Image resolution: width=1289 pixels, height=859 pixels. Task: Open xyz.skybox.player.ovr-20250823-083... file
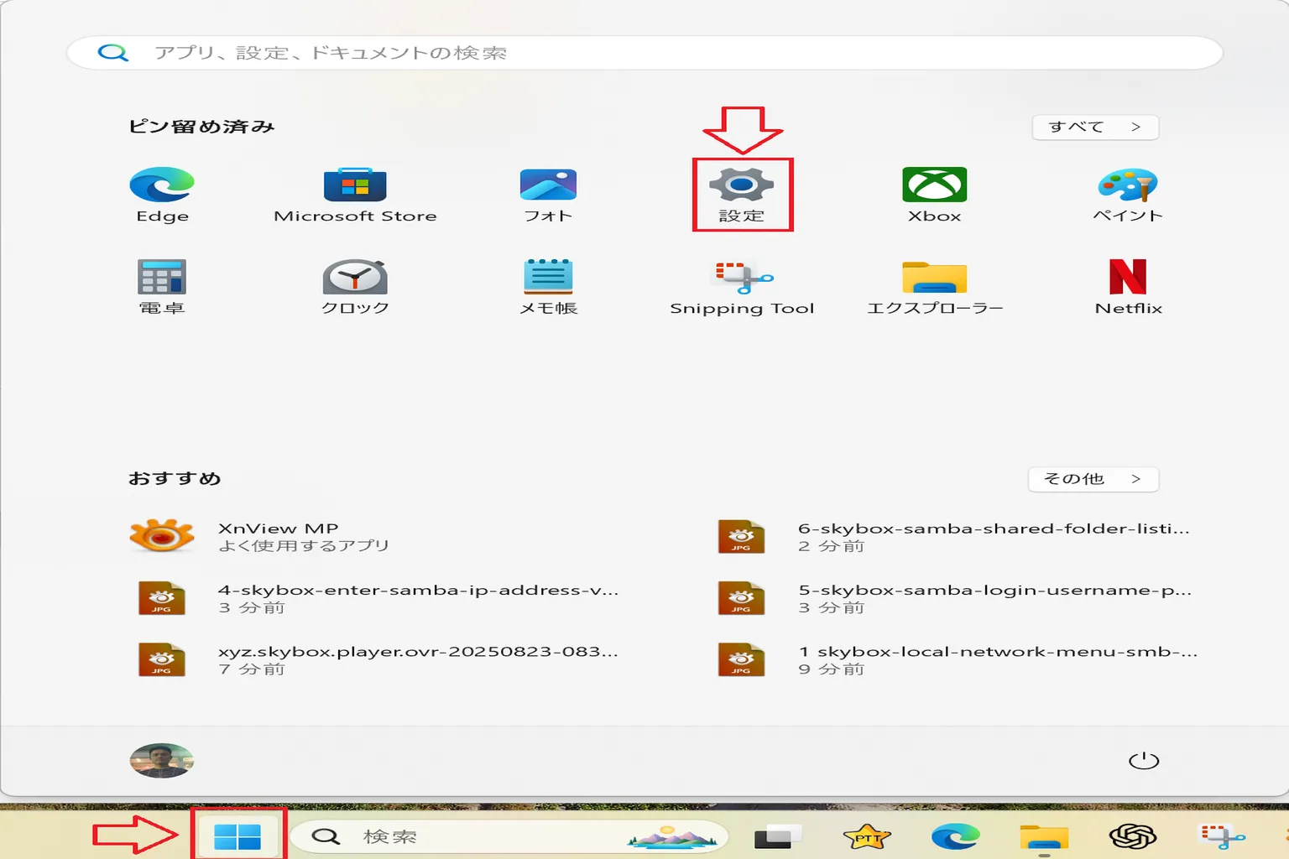[378, 660]
